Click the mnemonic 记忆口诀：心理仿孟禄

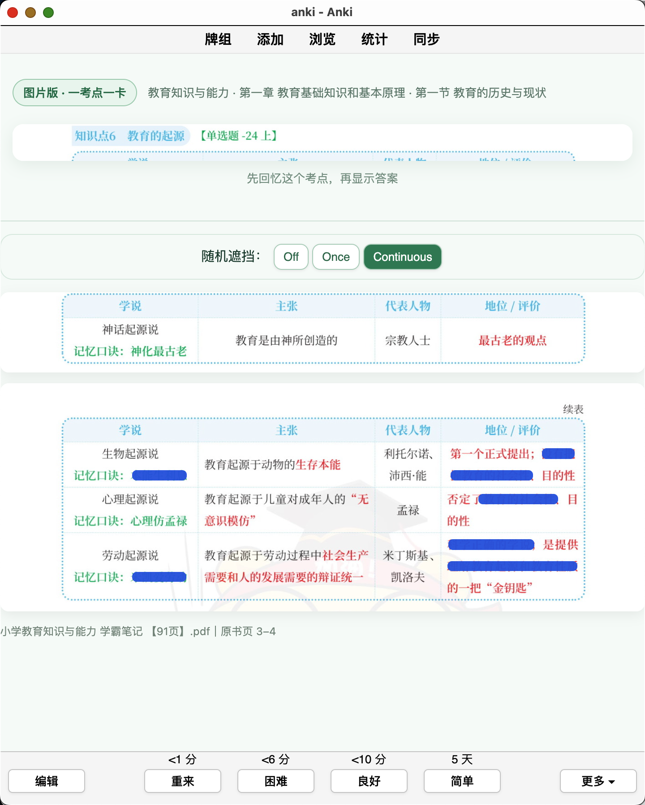(x=130, y=521)
